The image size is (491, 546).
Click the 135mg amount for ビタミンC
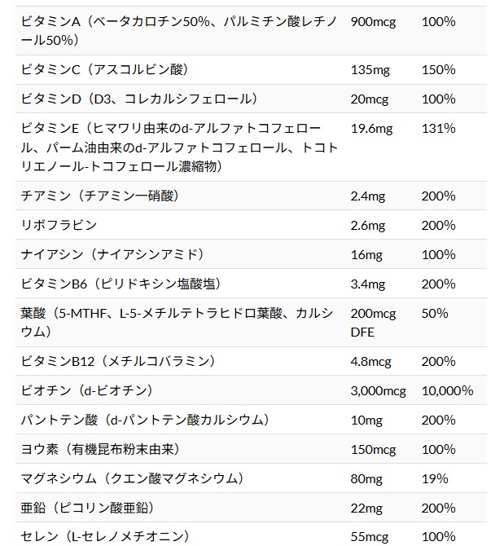(x=370, y=70)
